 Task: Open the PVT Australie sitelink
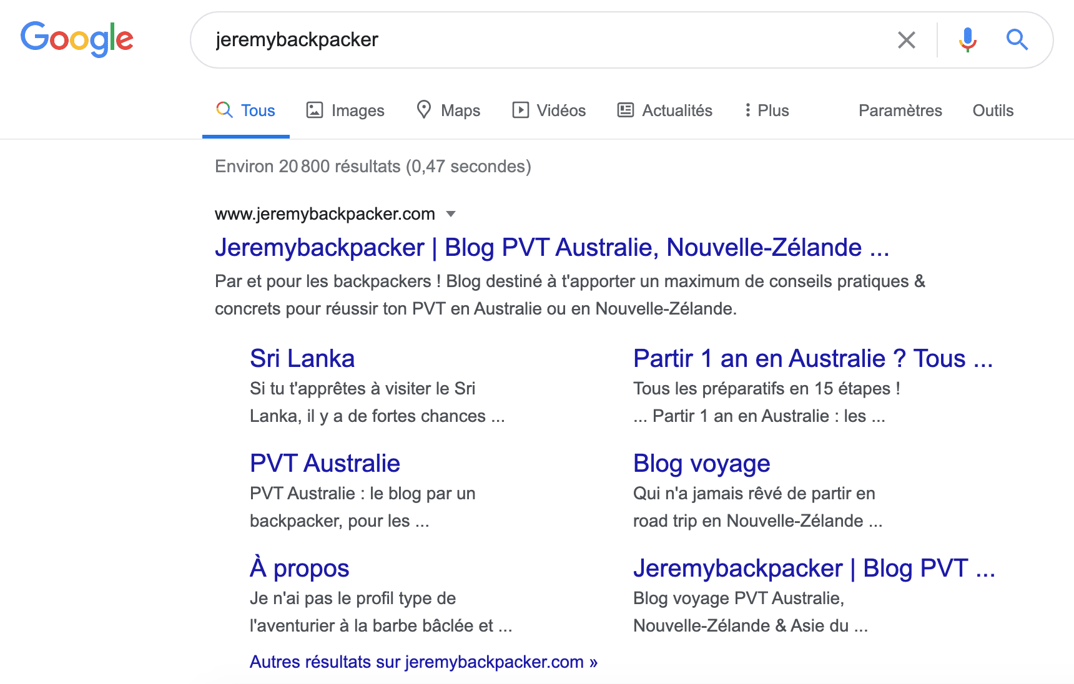coord(325,464)
